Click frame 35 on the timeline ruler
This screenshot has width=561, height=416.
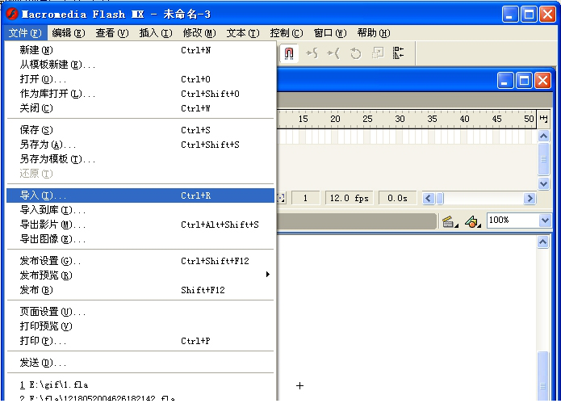point(432,119)
